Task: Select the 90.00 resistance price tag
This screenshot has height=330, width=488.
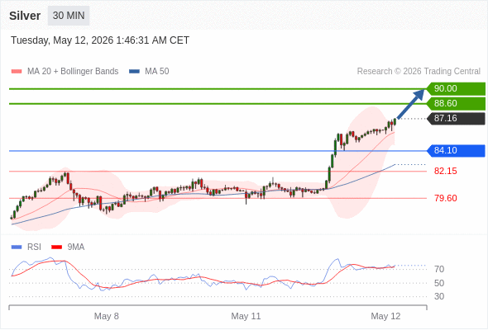Action: pos(456,89)
